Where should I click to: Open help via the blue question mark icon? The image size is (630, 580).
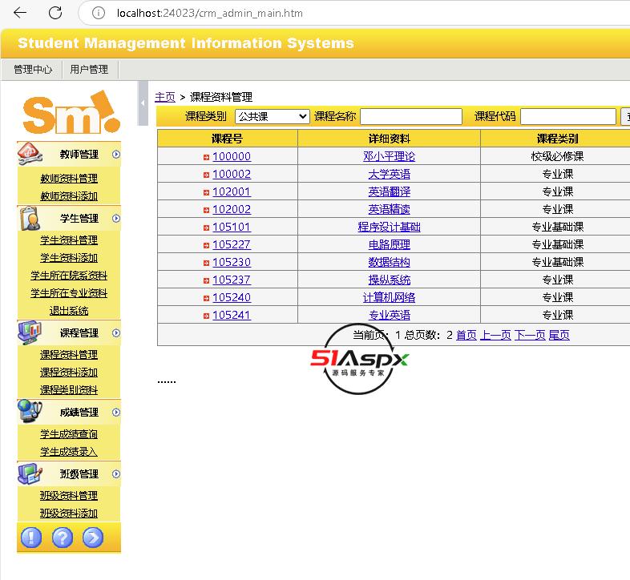click(63, 538)
